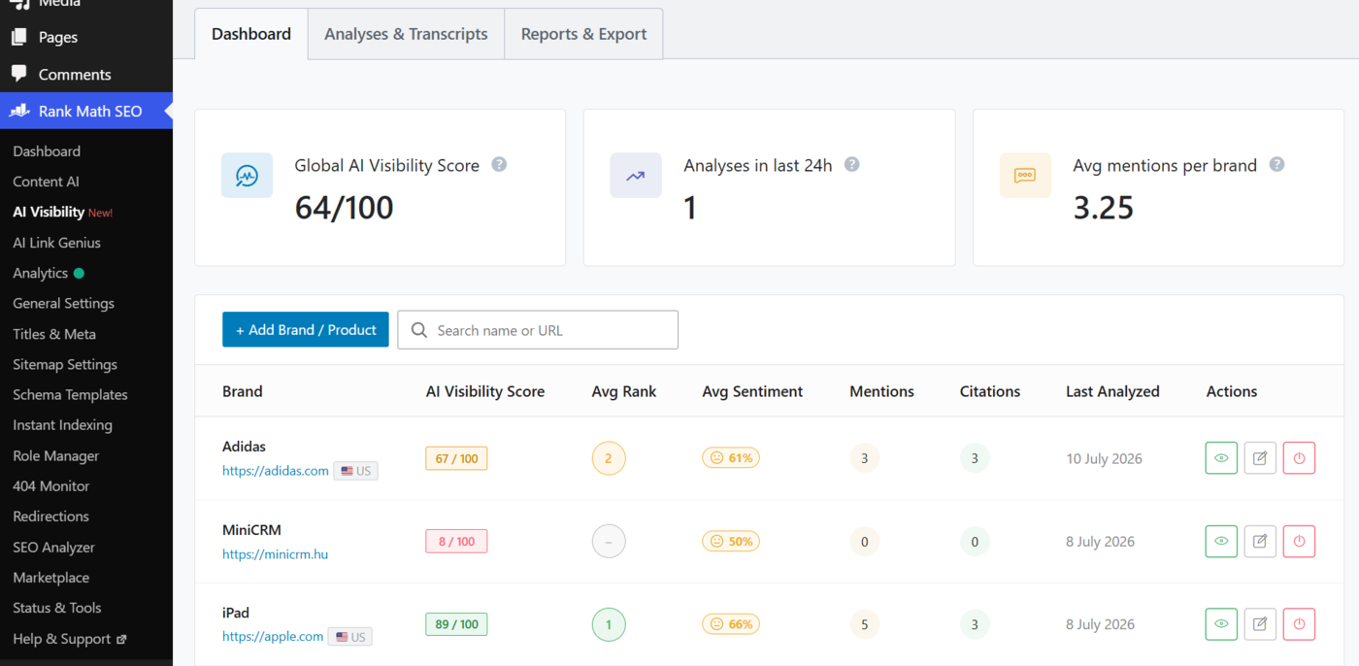Screen dimensions: 1359x666
Task: Click the Search name or URL field
Action: tap(538, 330)
